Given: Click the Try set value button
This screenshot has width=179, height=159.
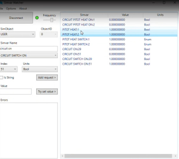Looking at the screenshot, I should (x=47, y=91).
